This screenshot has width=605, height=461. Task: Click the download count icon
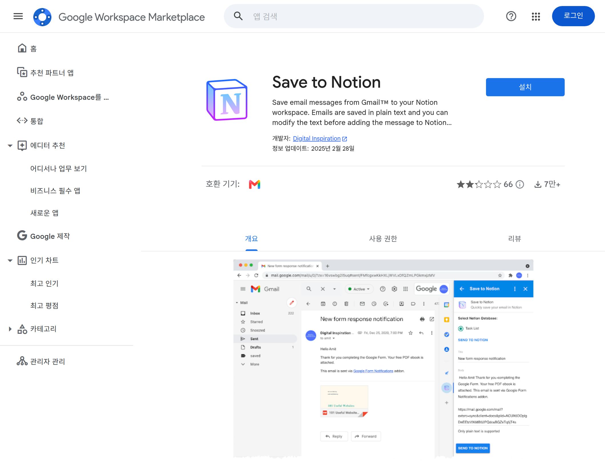[x=538, y=184]
